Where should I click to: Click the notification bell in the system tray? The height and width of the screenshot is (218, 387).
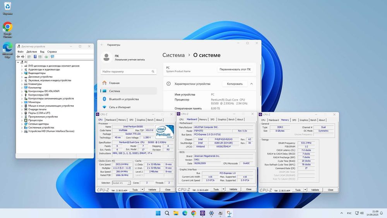click(x=381, y=213)
